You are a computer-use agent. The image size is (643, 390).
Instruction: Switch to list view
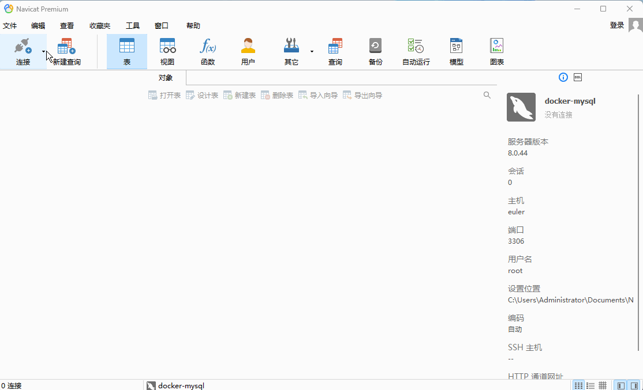coord(590,385)
